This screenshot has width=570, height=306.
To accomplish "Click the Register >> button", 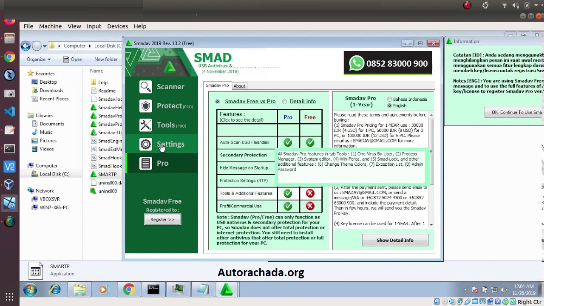I will click(162, 220).
